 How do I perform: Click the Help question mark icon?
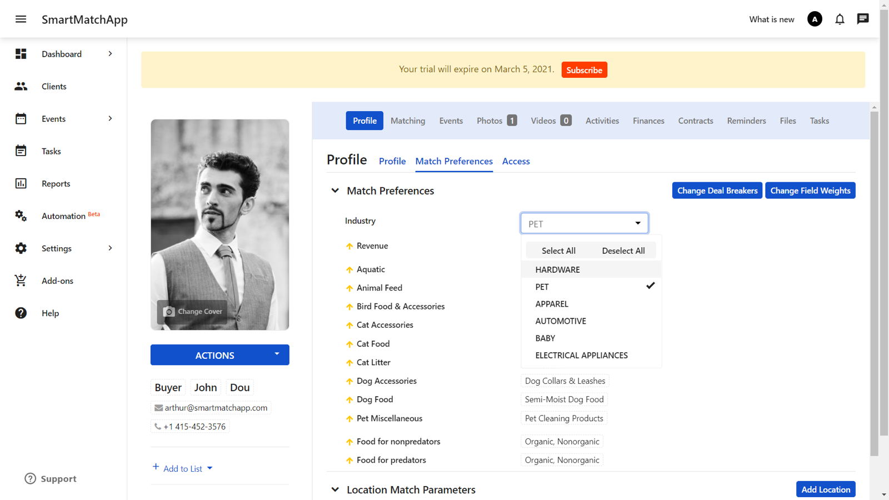pyautogui.click(x=21, y=313)
